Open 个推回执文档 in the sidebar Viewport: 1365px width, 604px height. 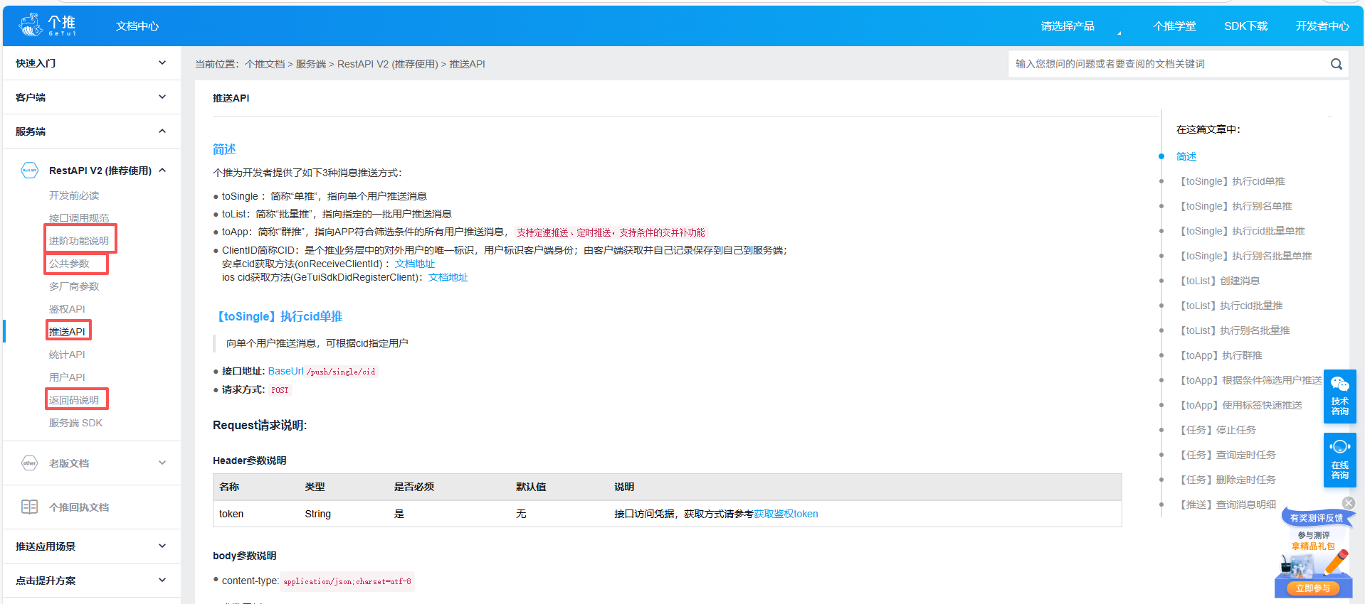(x=79, y=507)
